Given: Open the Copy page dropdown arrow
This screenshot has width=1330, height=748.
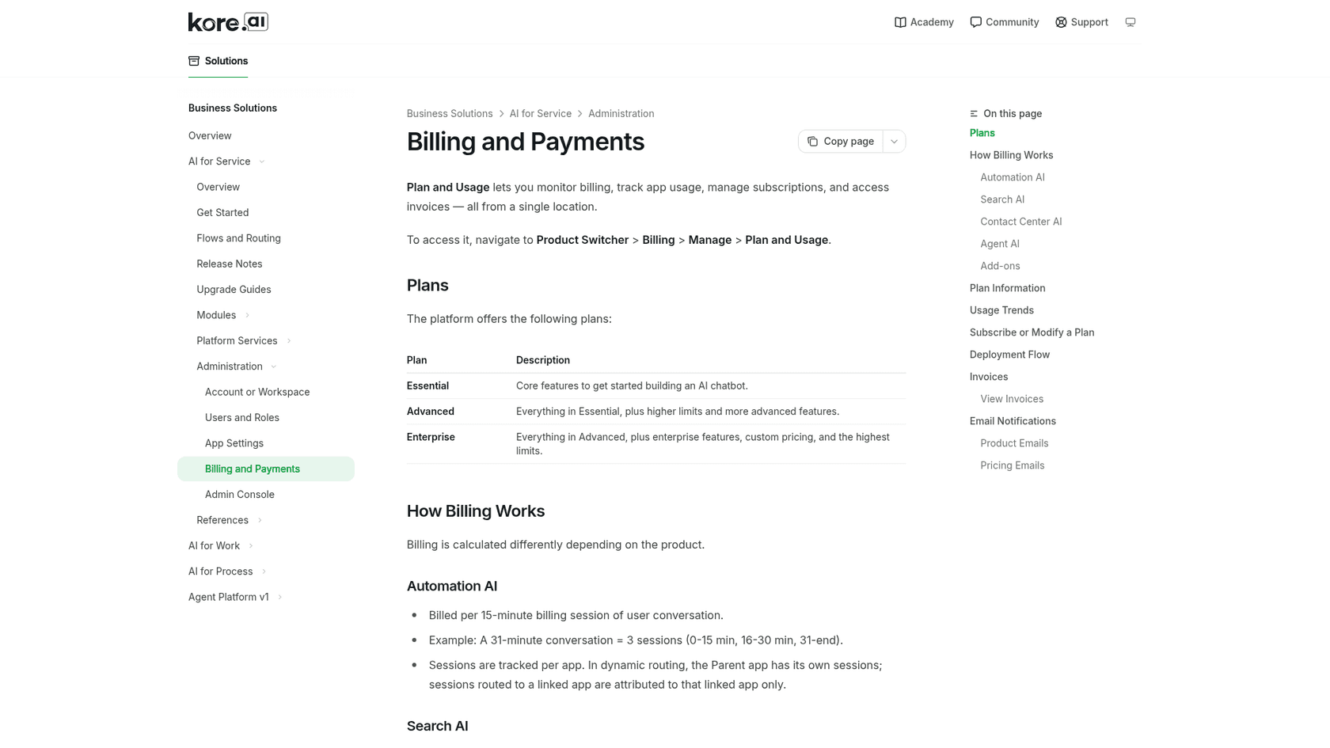Looking at the screenshot, I should pyautogui.click(x=894, y=142).
